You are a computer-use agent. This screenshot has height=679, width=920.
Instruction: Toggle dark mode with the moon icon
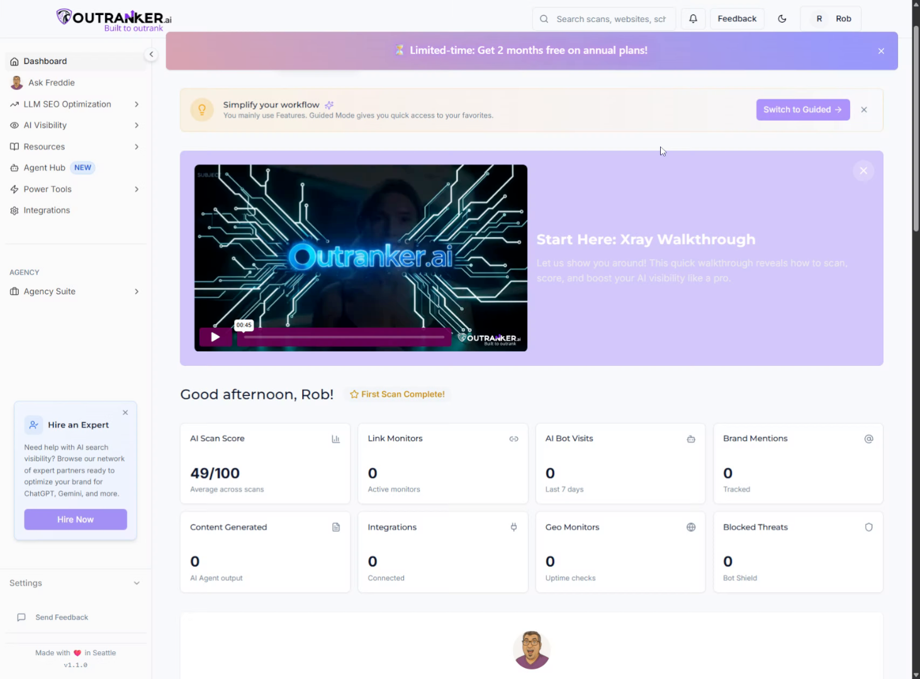[782, 19]
